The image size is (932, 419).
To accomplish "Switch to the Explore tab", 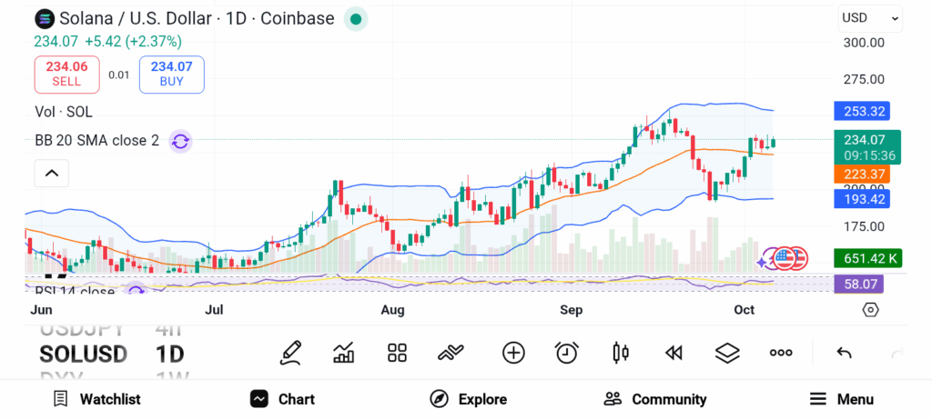I will tap(468, 399).
